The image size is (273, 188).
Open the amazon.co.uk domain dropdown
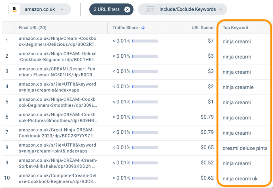(x=62, y=10)
